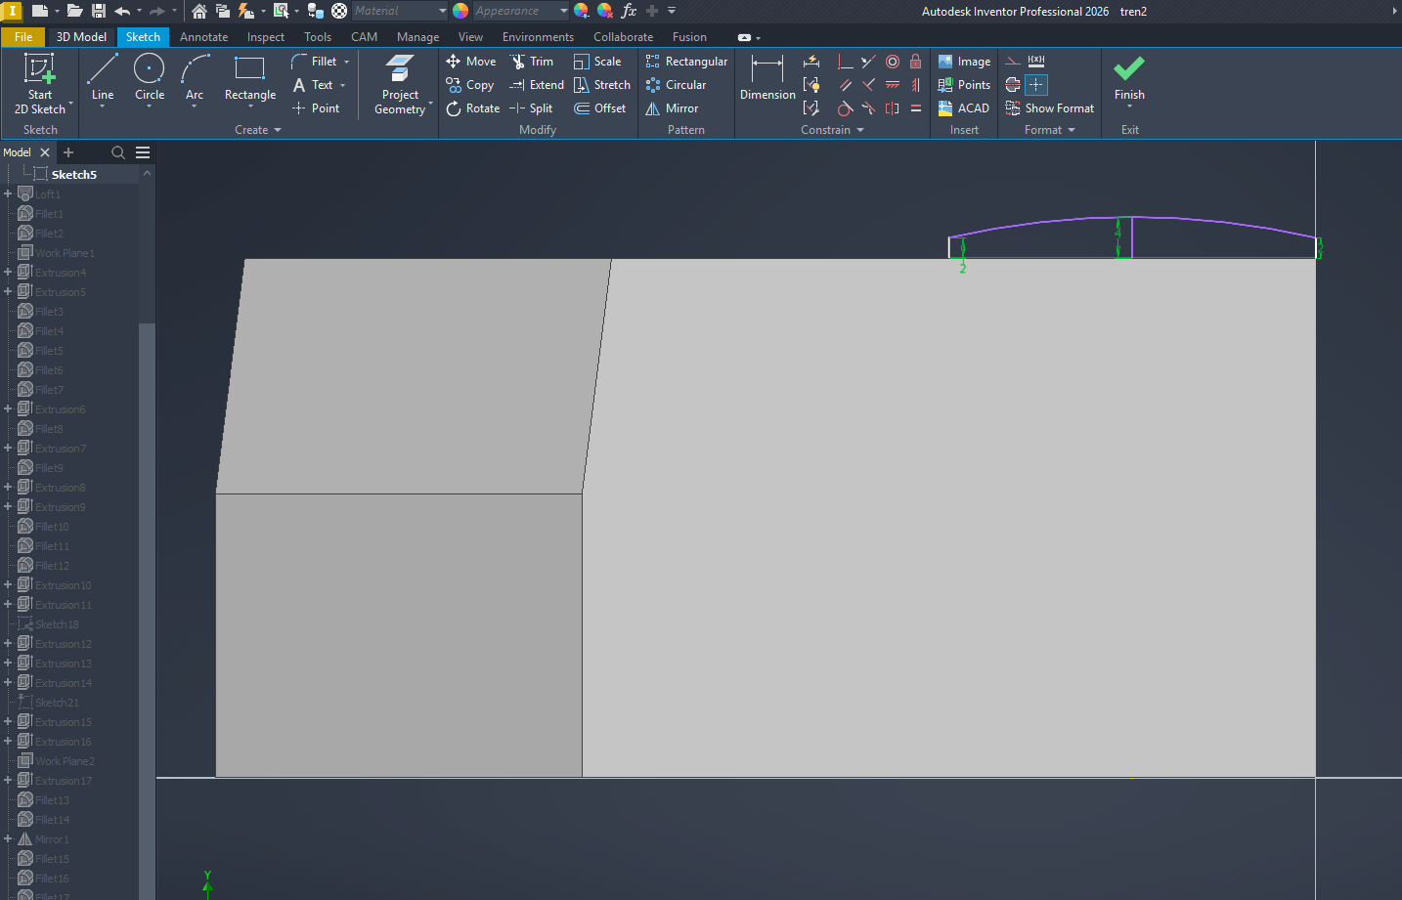The height and width of the screenshot is (900, 1402).
Task: Switch to the 3D Model tab
Action: (81, 36)
